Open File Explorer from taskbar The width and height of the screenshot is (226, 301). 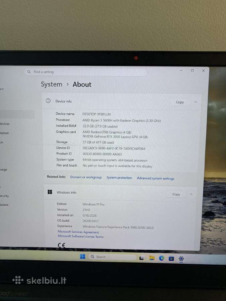[x=152, y=258]
